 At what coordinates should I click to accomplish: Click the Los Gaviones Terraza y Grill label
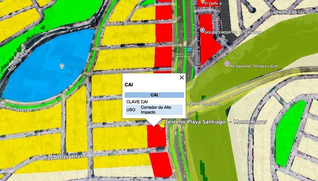253,66
